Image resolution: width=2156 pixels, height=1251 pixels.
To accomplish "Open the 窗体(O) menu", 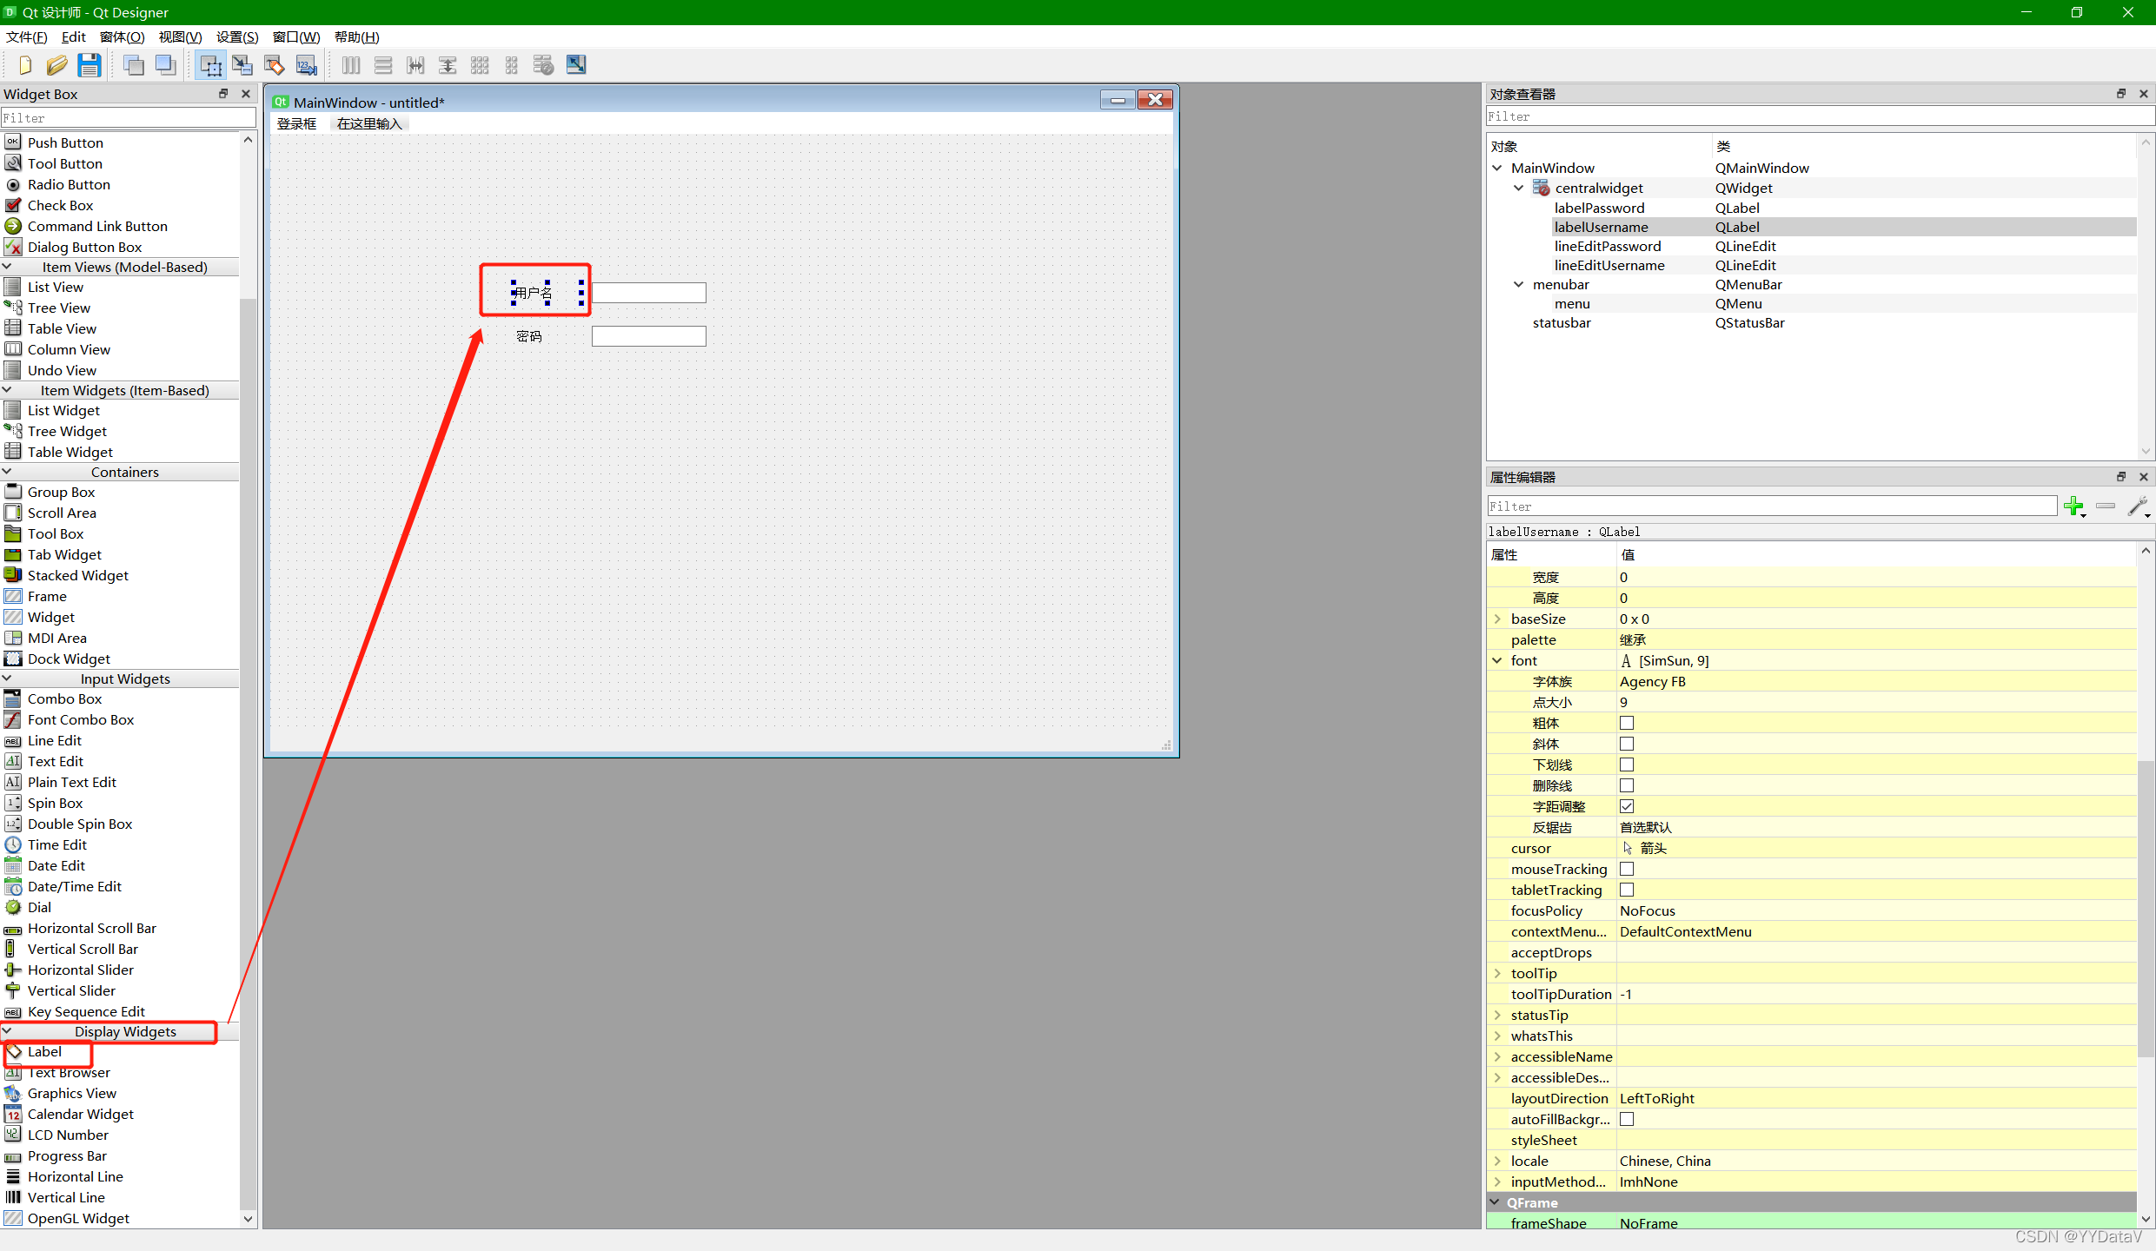I will pos(122,36).
